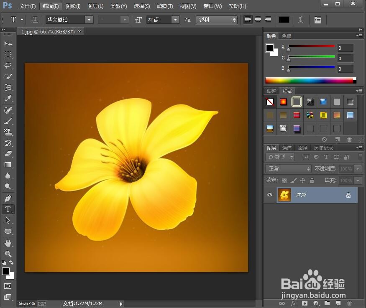Open the 填充 fill dropdown arrow
Image resolution: width=366 pixels, height=308 pixels.
[x=358, y=180]
